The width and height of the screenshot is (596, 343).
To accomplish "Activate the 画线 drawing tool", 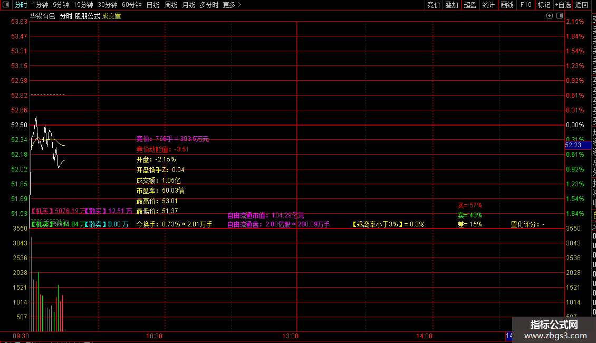I will click(507, 5).
